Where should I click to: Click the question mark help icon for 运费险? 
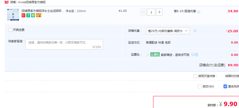pos(197,55)
